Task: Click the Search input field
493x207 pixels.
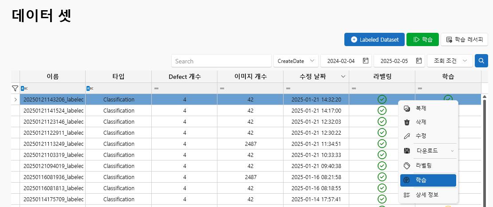Action: click(x=221, y=61)
